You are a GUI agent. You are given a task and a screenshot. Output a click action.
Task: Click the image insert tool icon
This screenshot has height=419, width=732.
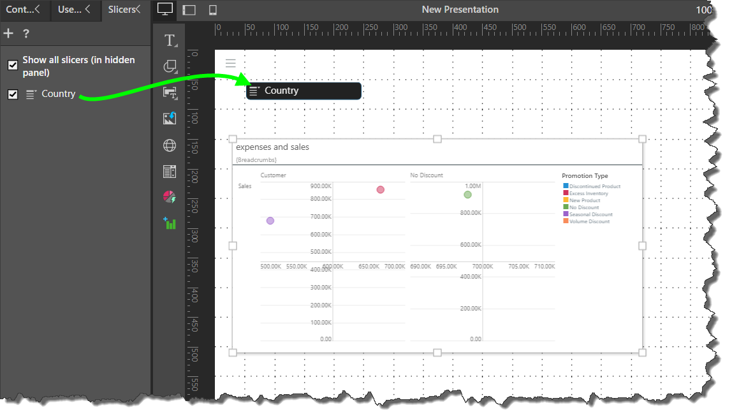point(170,118)
